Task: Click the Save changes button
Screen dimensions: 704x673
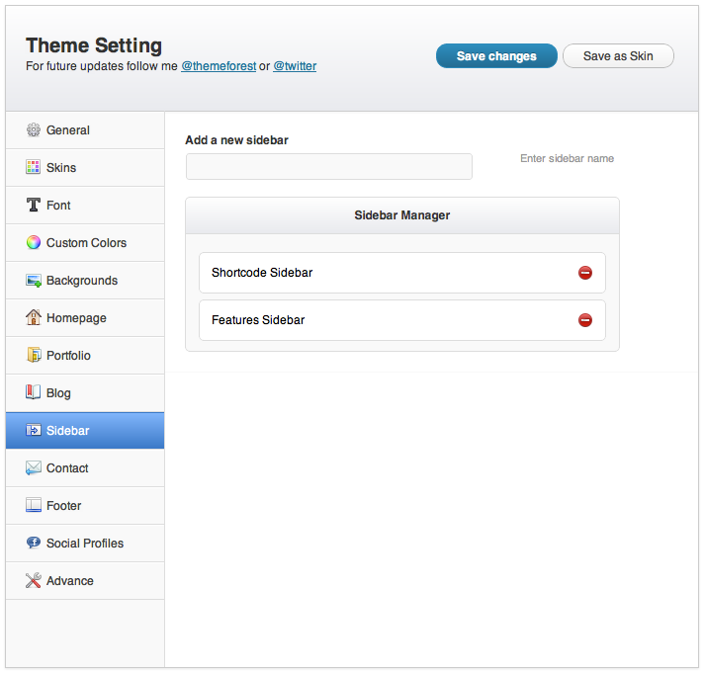Action: tap(496, 55)
